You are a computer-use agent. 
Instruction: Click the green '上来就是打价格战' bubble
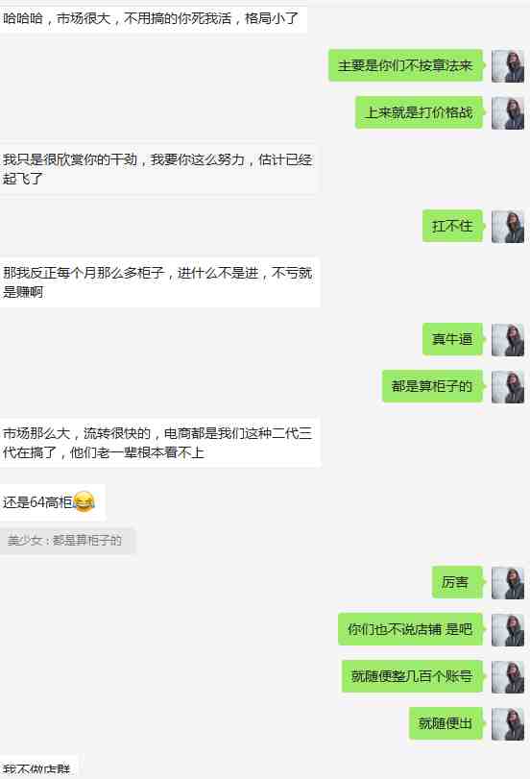click(420, 112)
